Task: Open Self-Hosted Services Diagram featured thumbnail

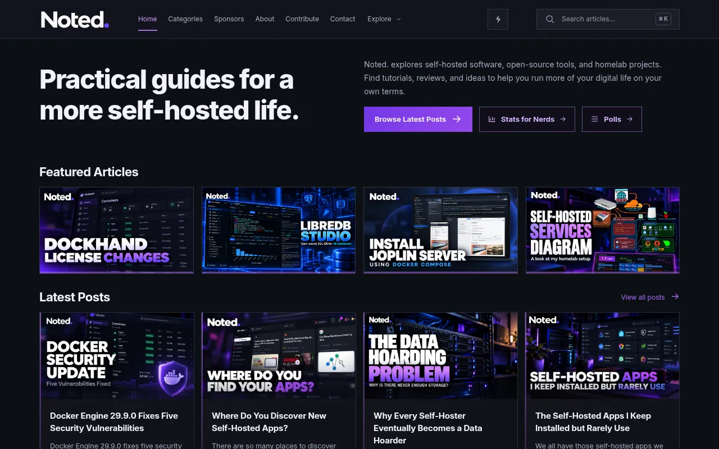Action: tap(603, 230)
